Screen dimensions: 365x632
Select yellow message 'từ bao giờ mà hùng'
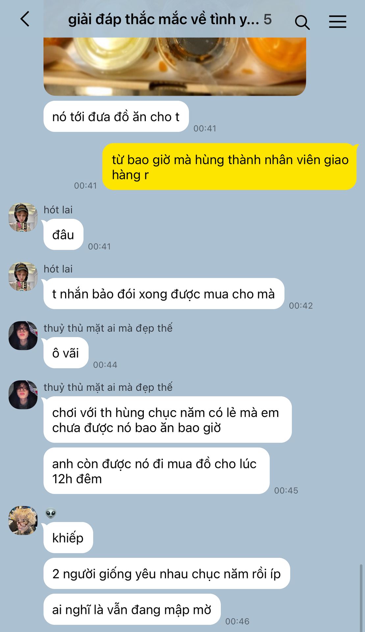(x=229, y=167)
